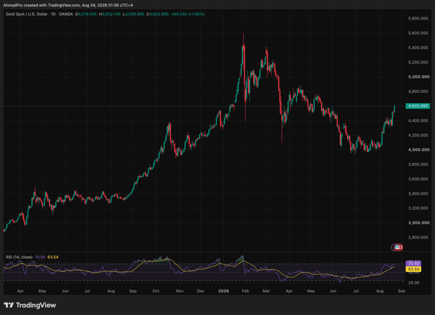Click the Dec label on the time axis
435x315 pixels.
[201, 291]
